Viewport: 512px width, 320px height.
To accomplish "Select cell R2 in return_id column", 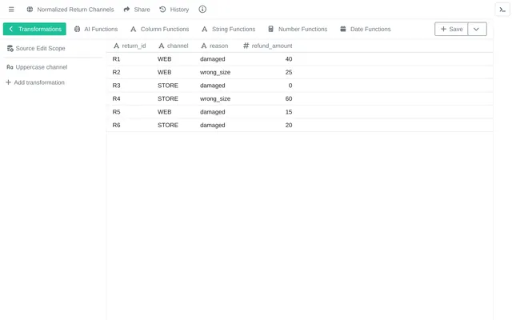I will [116, 72].
